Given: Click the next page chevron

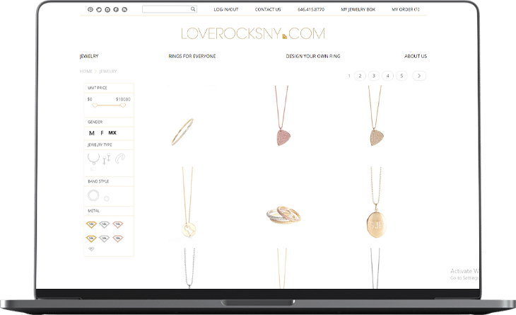Looking at the screenshot, I should click(419, 76).
